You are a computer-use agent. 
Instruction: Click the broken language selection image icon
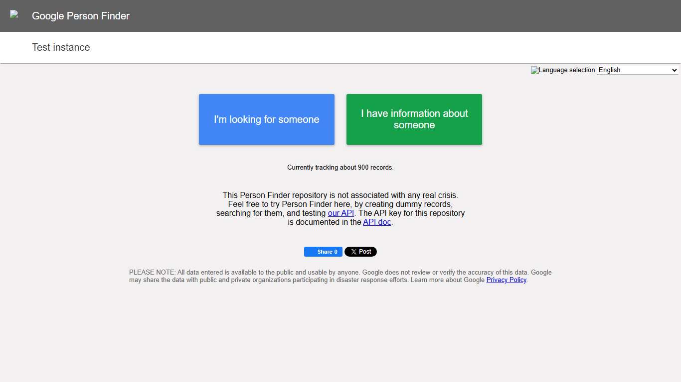click(534, 70)
